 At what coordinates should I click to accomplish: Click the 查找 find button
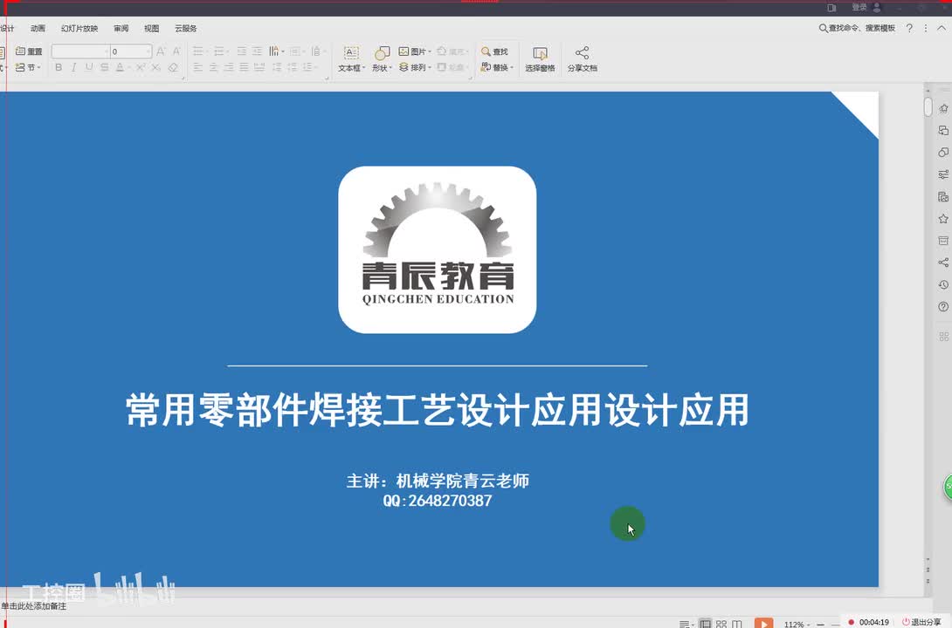point(494,51)
